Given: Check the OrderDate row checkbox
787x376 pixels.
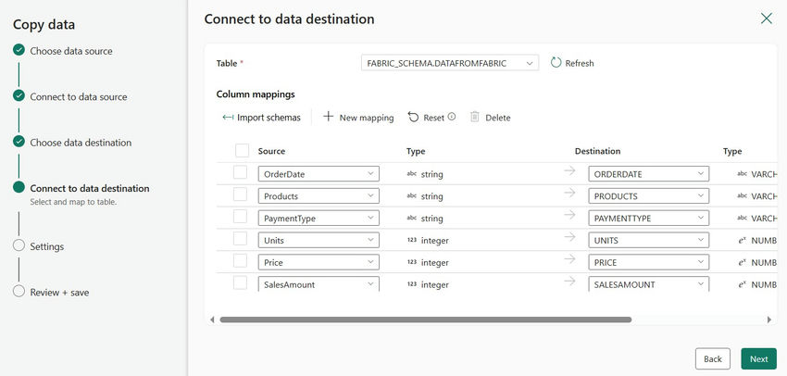Looking at the screenshot, I should pos(241,173).
